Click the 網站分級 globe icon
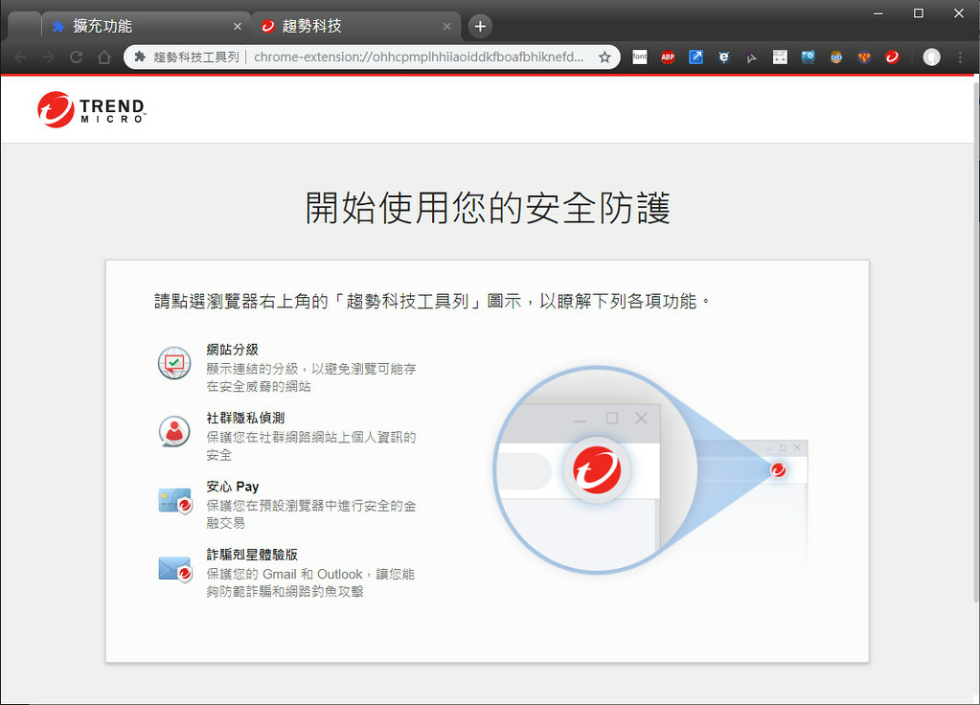This screenshot has height=705, width=980. coord(174,363)
